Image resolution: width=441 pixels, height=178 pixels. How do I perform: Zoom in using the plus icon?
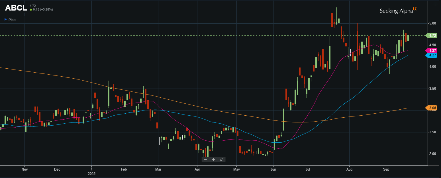(213, 159)
